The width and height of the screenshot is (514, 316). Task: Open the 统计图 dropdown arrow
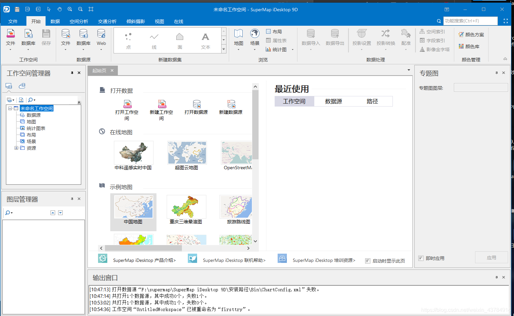(x=292, y=50)
